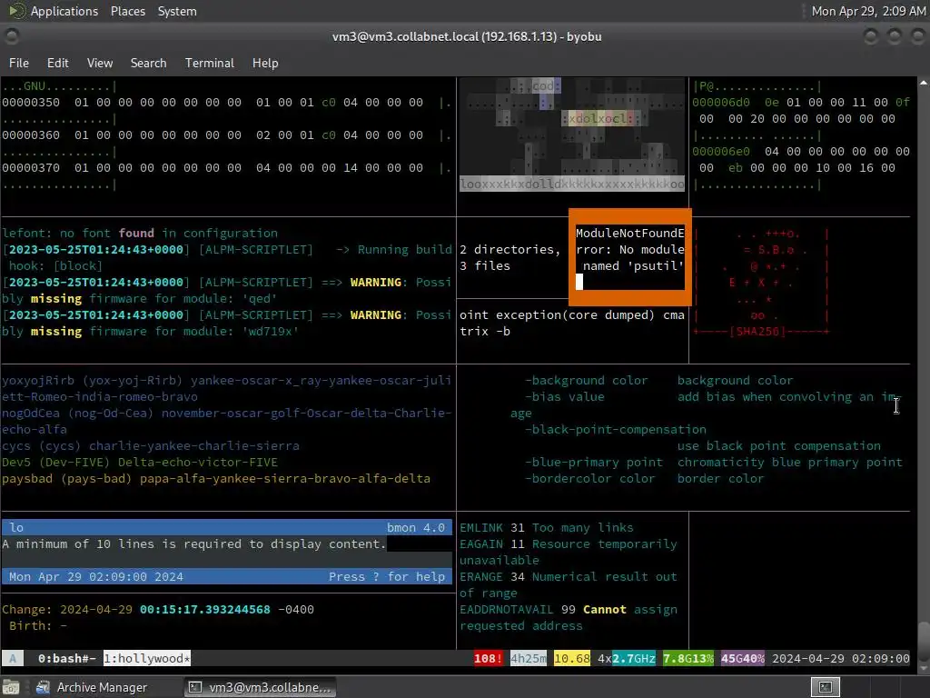Viewport: 930px width, 698px height.
Task: Click the [SHA256] randomart label
Action: (x=761, y=331)
